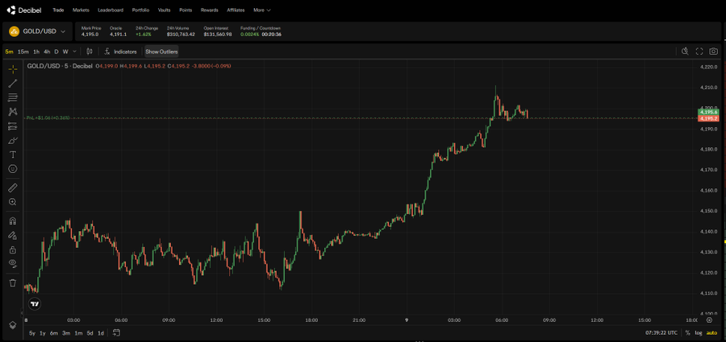Toggle hide all drawings eye icon
726x342 pixels.
click(x=12, y=264)
